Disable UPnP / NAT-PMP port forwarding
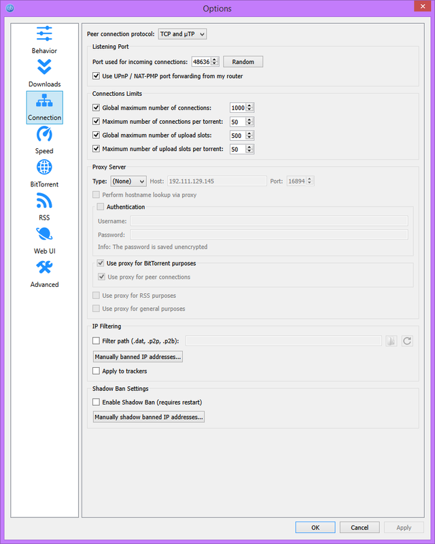The width and height of the screenshot is (435, 544). coord(96,76)
